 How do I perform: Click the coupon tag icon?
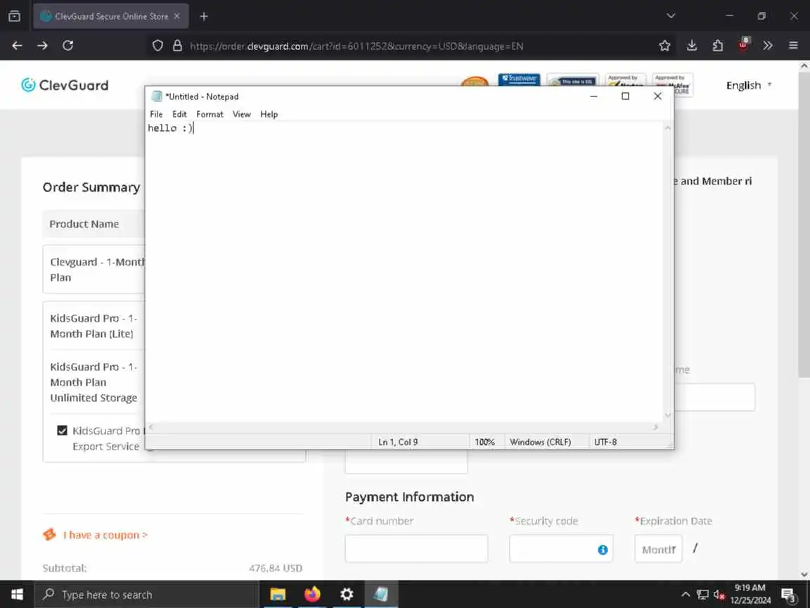tap(50, 534)
